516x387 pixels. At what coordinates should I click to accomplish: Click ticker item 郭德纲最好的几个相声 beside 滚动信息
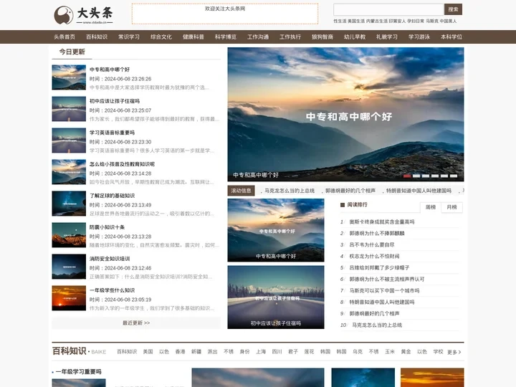[x=350, y=191]
